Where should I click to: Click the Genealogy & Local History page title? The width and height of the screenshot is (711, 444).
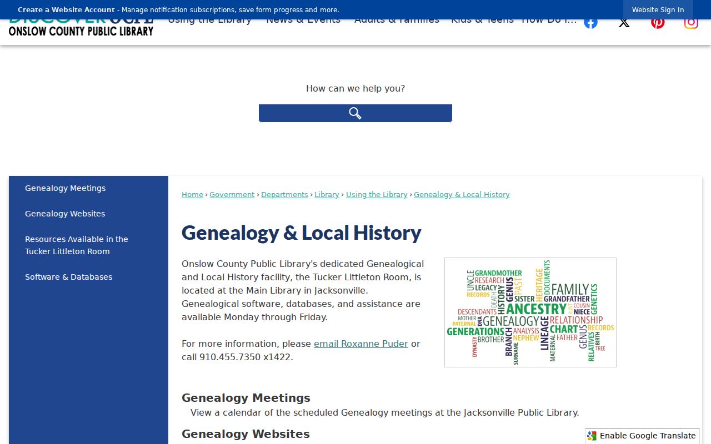302,233
